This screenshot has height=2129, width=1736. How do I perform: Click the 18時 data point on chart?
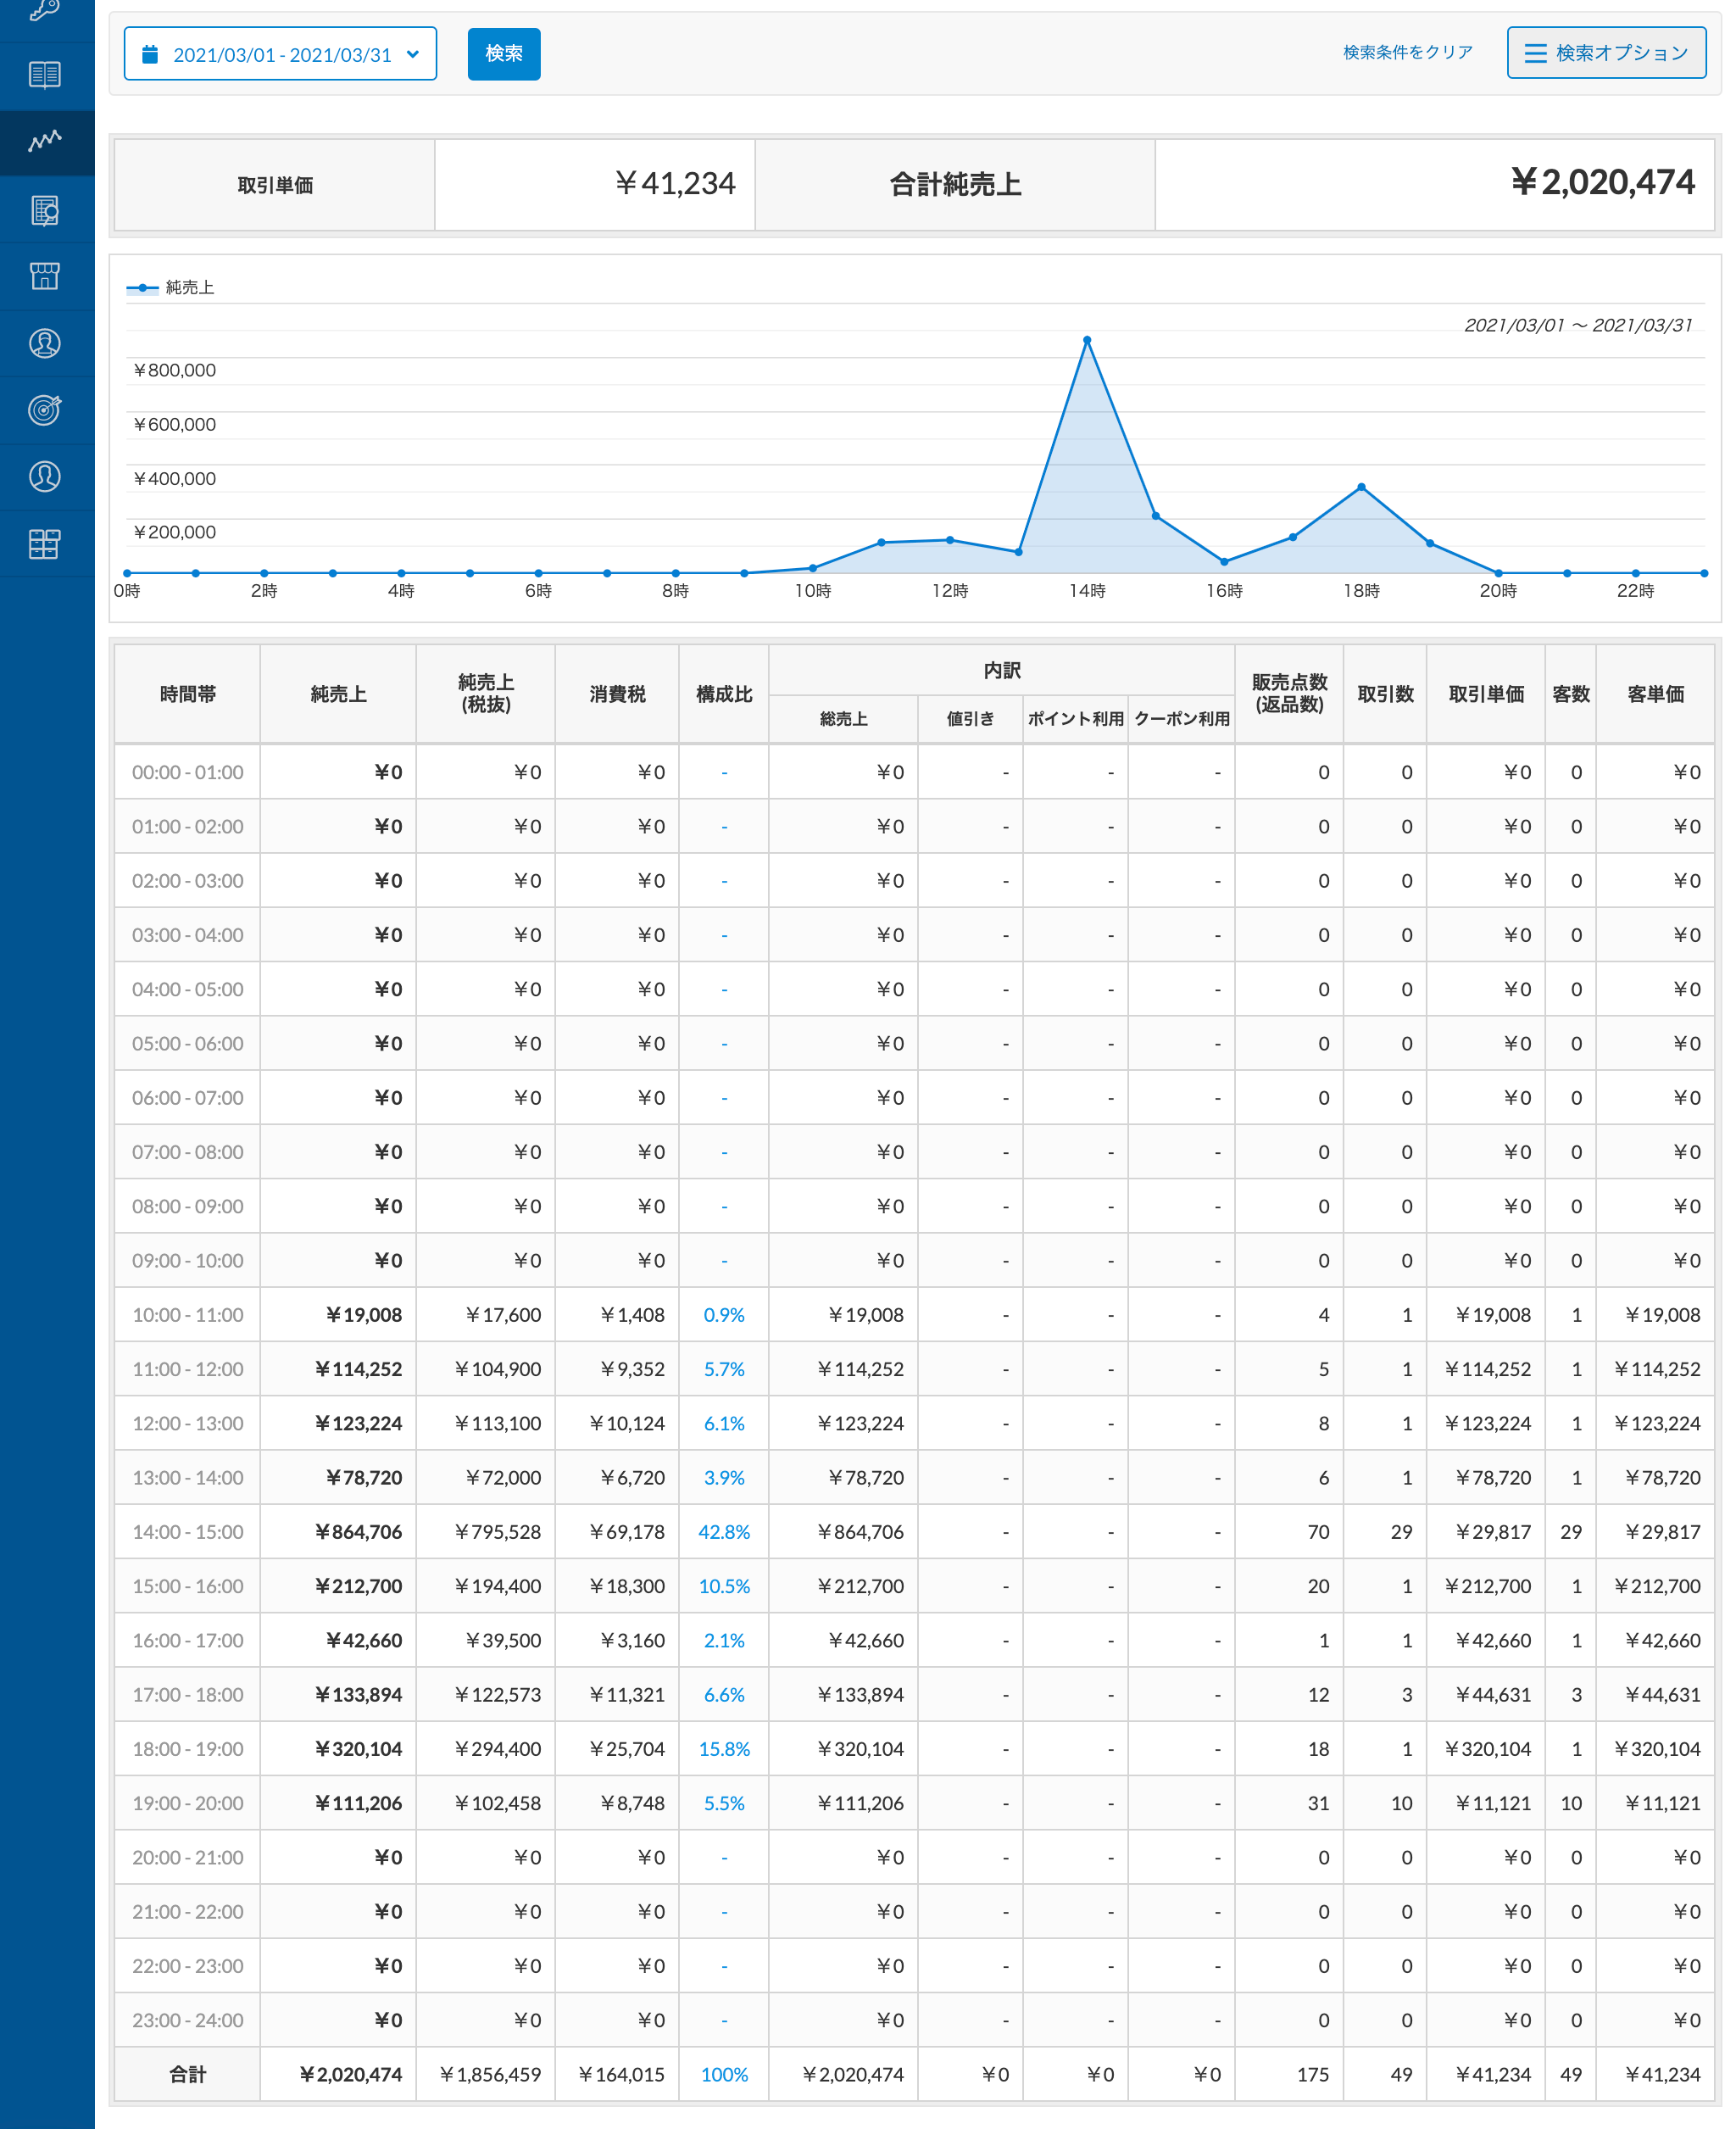point(1361,487)
